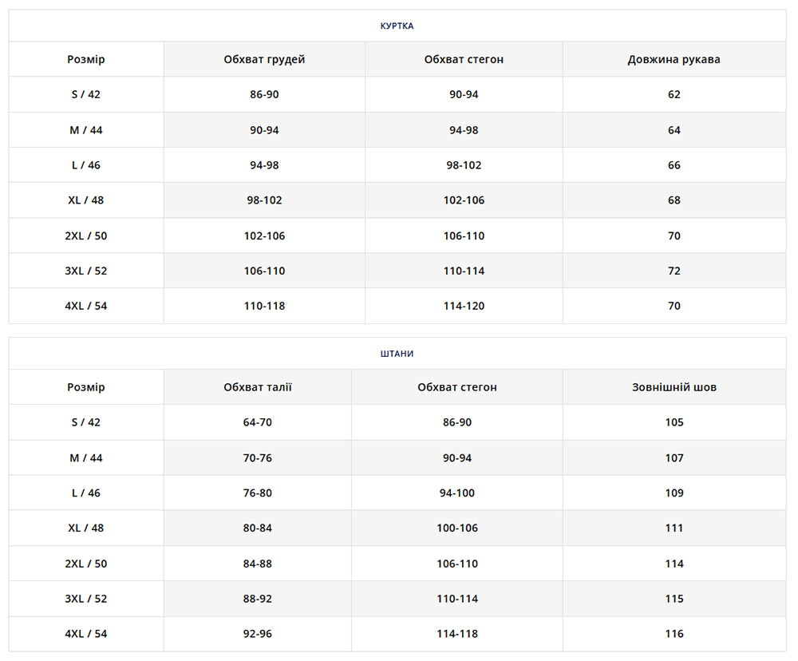Click waist range 64-70 in pants table
Viewport: 798px width, 661px height.
pyautogui.click(x=258, y=422)
